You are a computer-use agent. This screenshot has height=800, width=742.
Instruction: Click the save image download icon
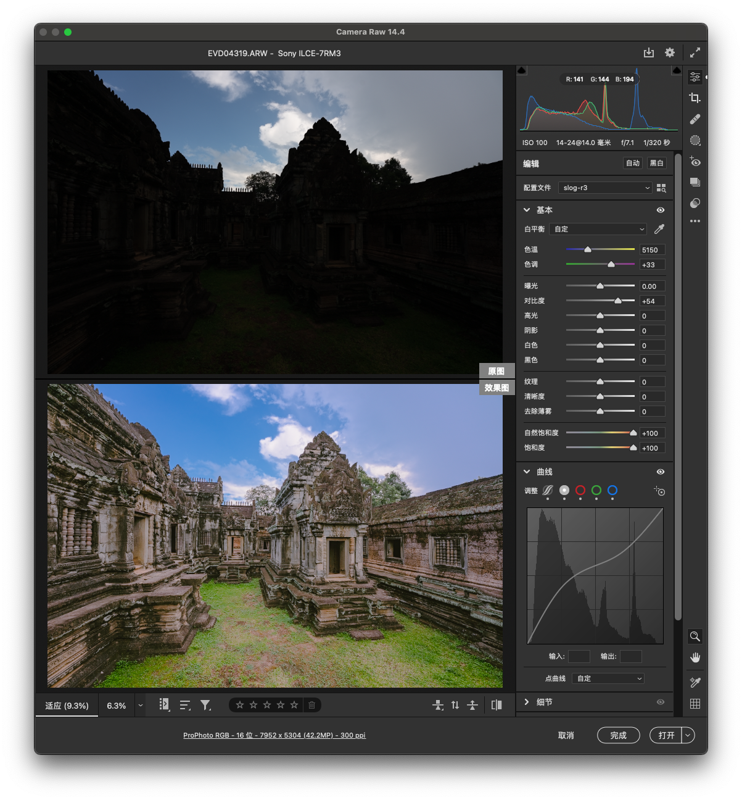click(x=648, y=53)
